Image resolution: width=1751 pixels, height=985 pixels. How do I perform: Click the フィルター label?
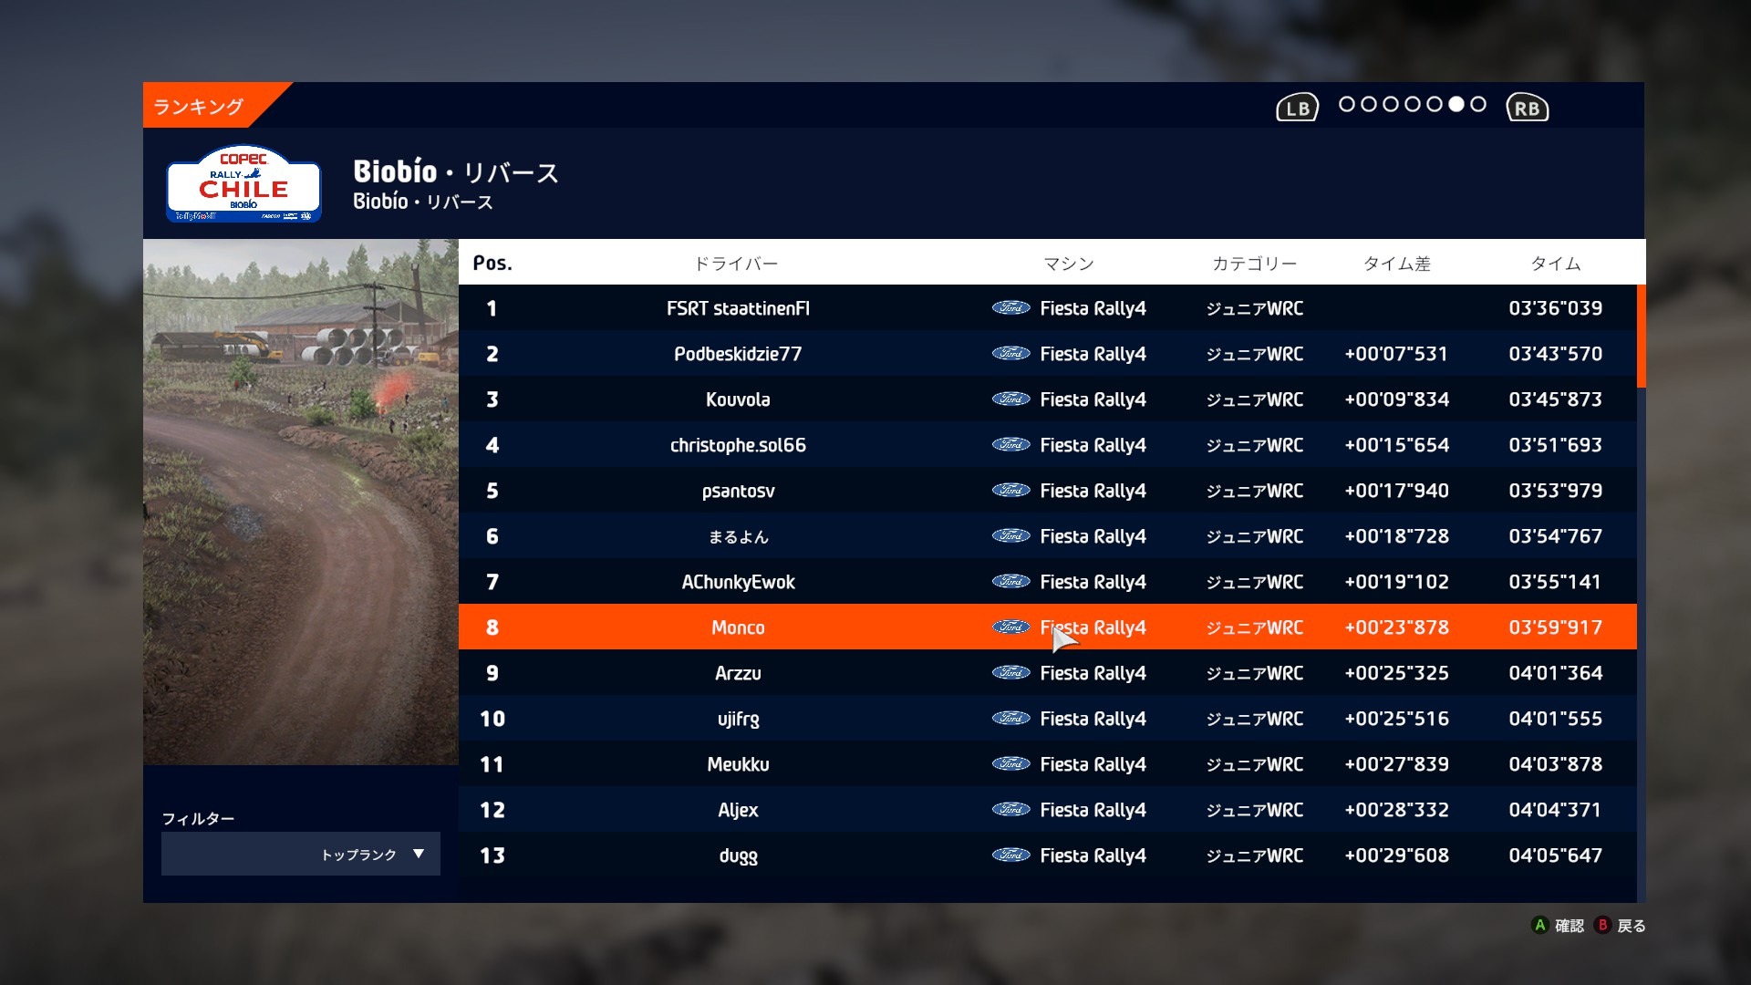198,818
